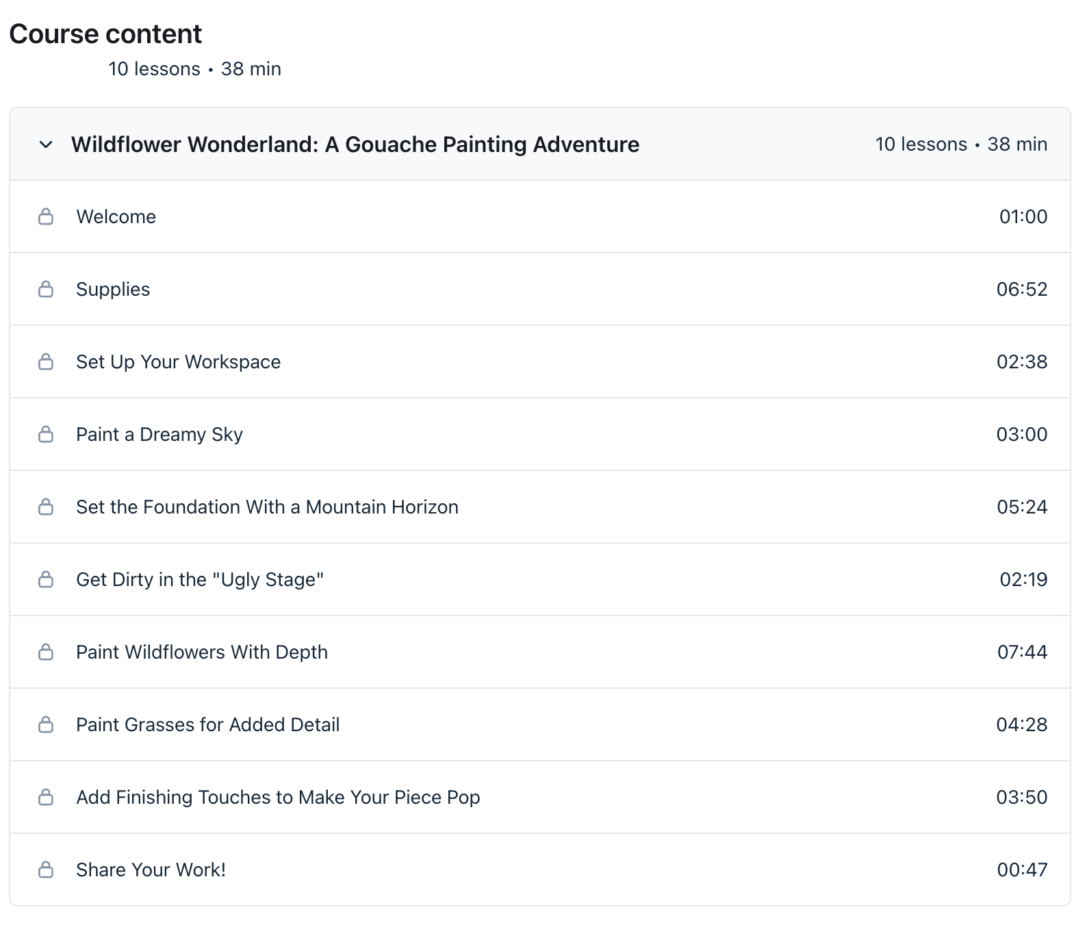Click lock icon for Paint Grasses lesson
The height and width of the screenshot is (927, 1087).
[x=46, y=725]
